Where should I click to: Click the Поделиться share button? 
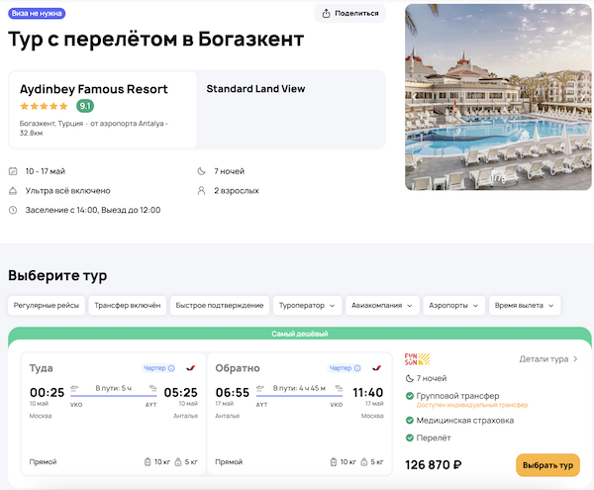tap(350, 13)
